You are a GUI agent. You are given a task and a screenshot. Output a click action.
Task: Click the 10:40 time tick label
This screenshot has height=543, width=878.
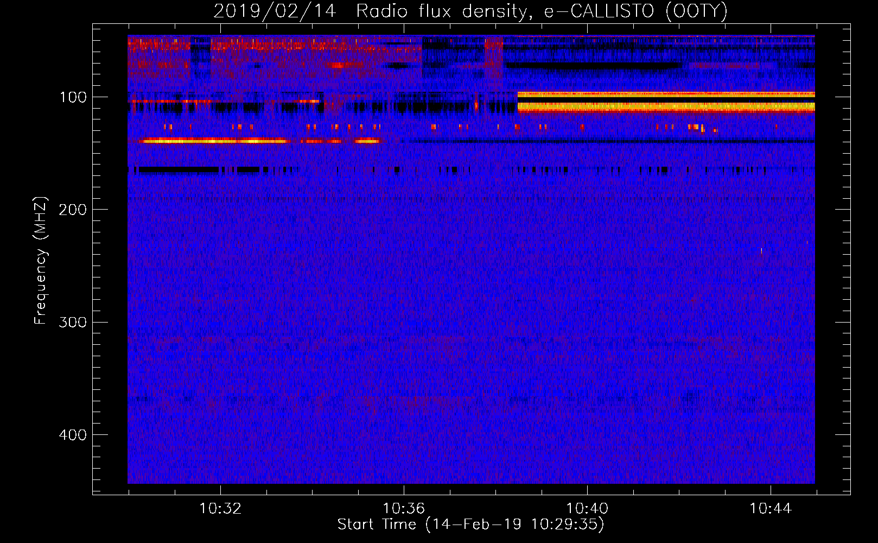587,509
